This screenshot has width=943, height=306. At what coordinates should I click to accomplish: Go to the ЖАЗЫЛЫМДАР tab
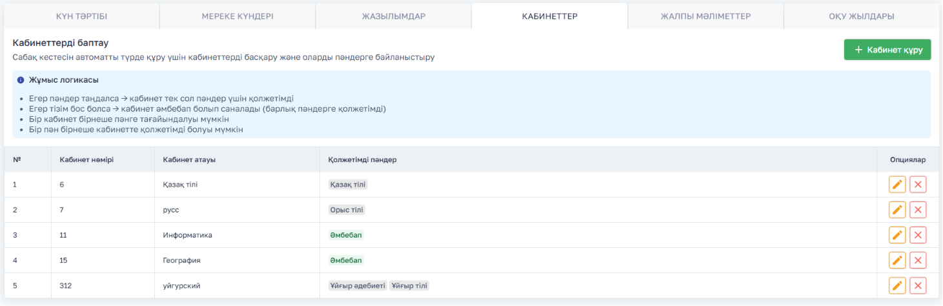tap(394, 16)
